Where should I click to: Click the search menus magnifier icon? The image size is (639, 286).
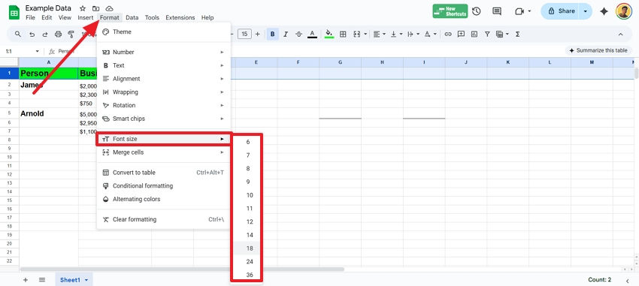[x=18, y=35]
